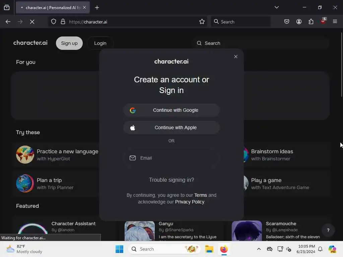Viewport: 343px width, 257px height.
Task: Click the HyperGlot globe avatar
Action: 25,155
